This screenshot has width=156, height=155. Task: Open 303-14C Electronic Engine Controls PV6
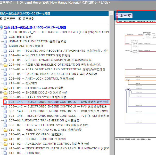click(59, 106)
